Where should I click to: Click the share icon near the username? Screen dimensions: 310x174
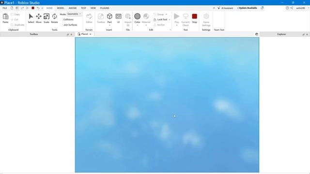tap(292, 8)
